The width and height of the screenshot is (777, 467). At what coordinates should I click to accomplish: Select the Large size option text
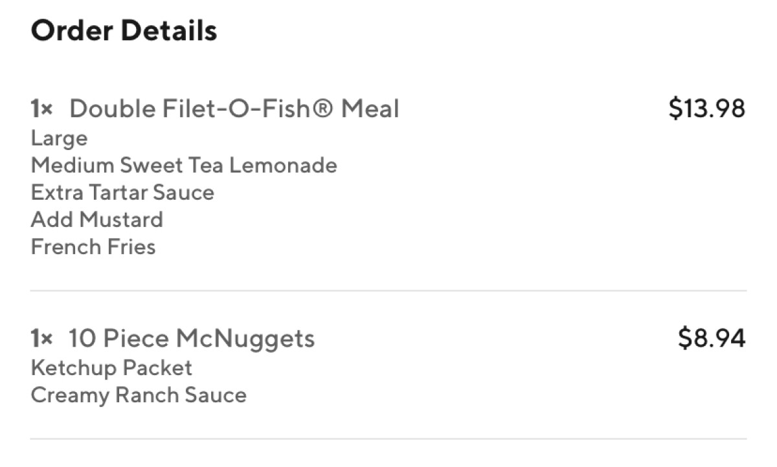(59, 139)
